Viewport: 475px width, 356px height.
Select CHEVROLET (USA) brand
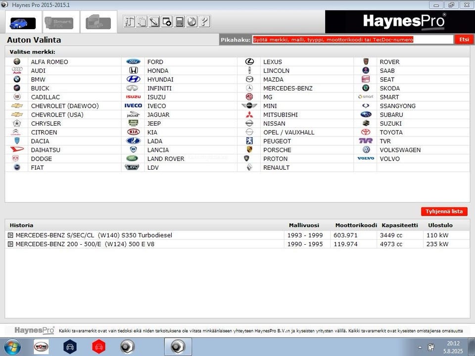[57, 115]
